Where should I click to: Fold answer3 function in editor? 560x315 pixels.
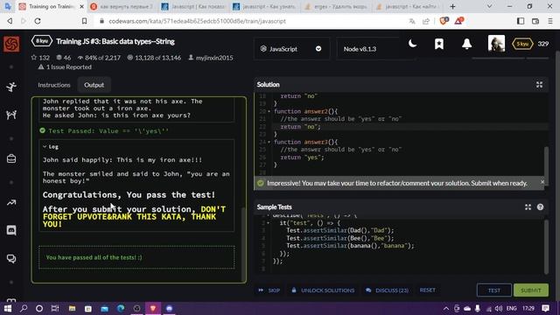pyautogui.click(x=269, y=142)
